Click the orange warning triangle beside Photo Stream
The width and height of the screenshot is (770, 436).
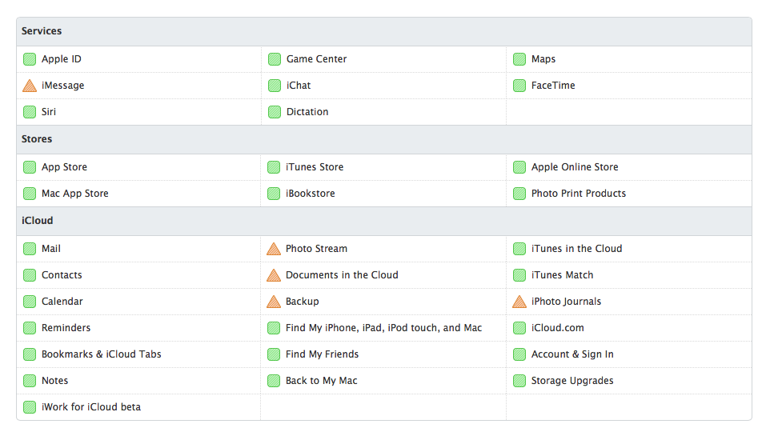pyautogui.click(x=274, y=249)
